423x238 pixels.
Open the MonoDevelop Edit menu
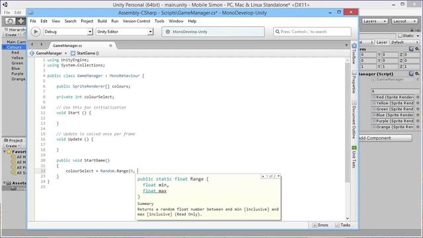click(44, 21)
